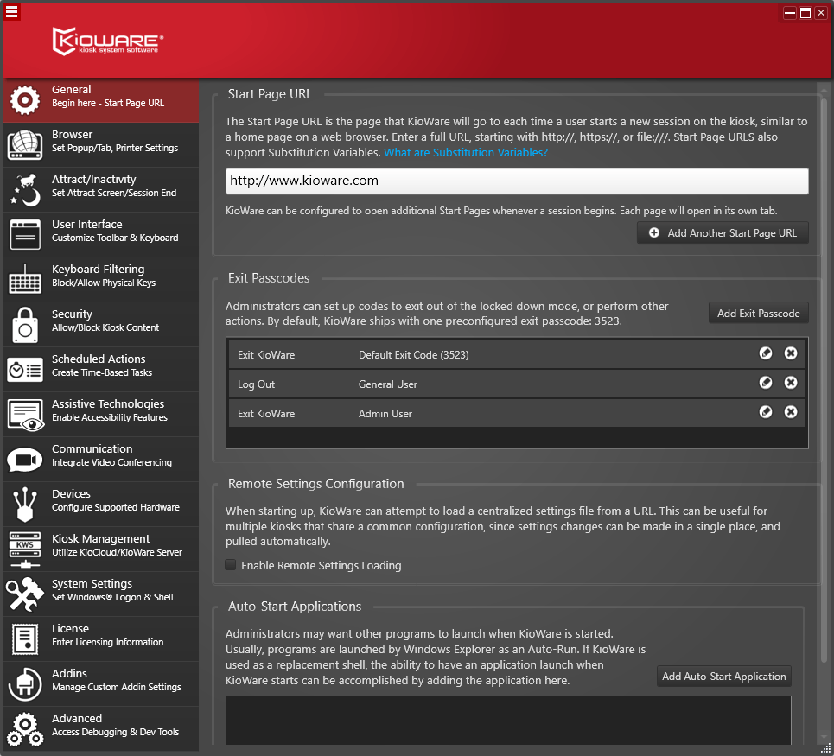This screenshot has width=834, height=756.
Task: Click the Browser globe icon
Action: pos(25,145)
